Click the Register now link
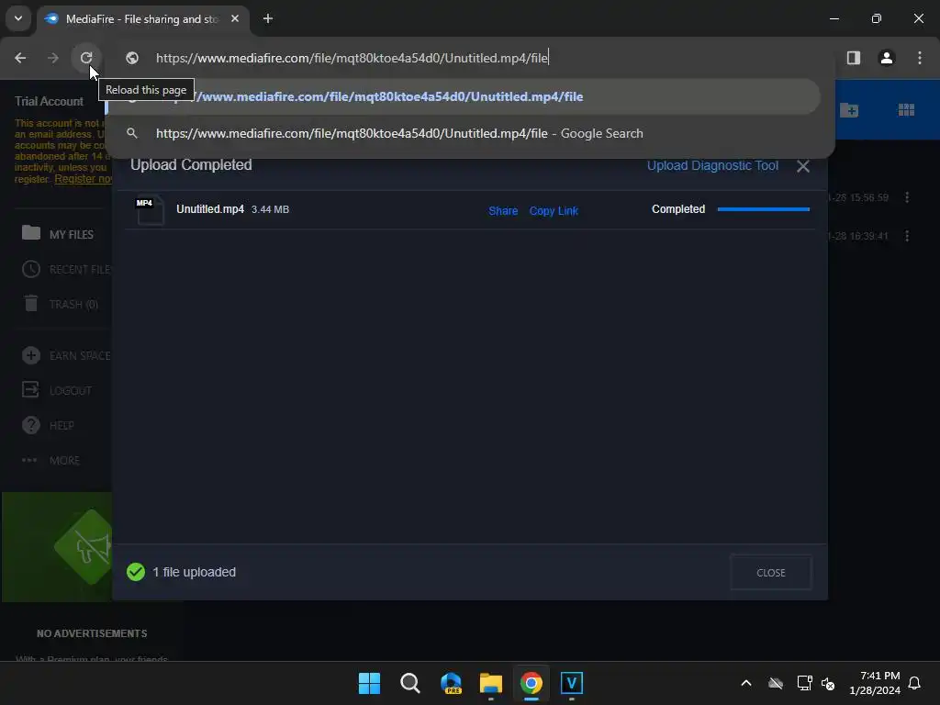940x705 pixels. (x=83, y=179)
